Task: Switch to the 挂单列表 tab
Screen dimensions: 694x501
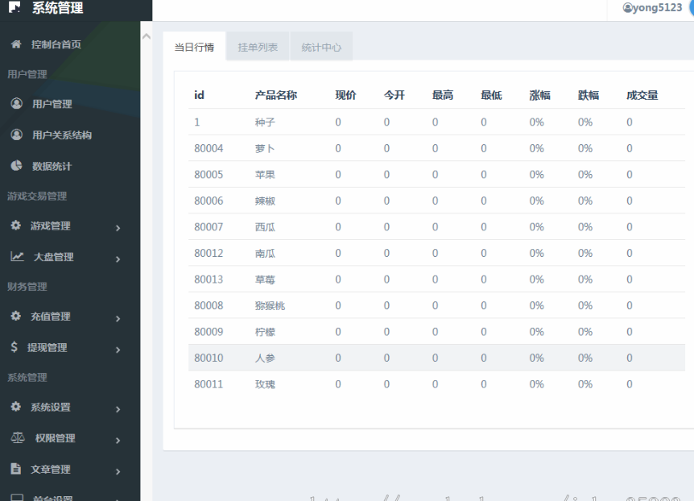Action: click(x=258, y=48)
